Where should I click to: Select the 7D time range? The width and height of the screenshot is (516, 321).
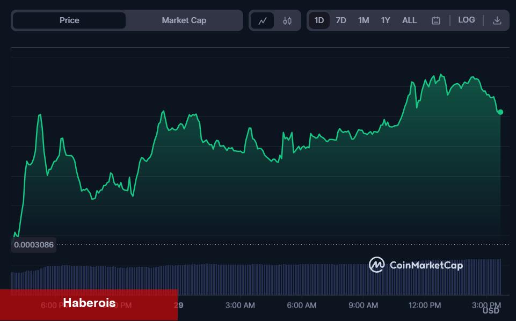tap(341, 20)
